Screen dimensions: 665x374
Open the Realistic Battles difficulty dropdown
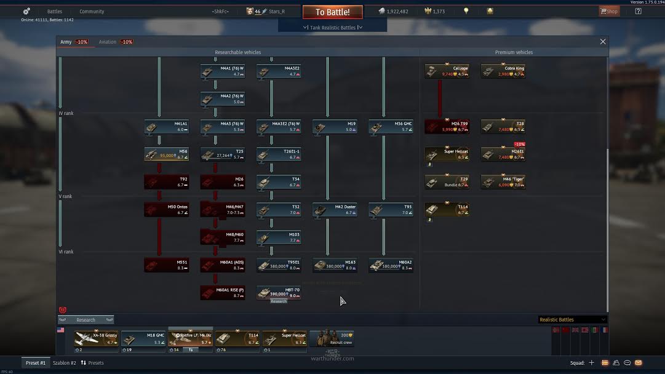(x=572, y=320)
